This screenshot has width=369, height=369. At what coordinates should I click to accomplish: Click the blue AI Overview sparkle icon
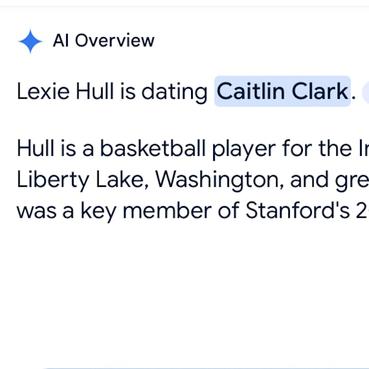pos(30,41)
